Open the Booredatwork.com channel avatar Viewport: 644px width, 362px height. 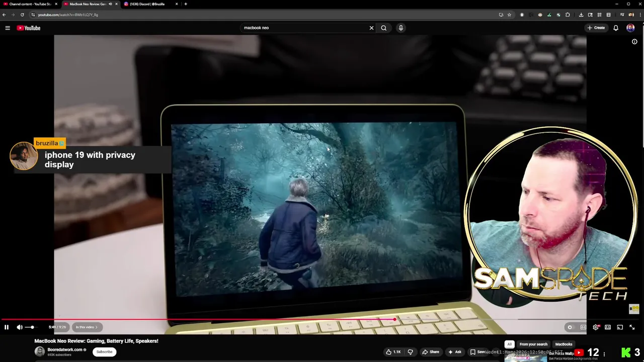[40, 352]
